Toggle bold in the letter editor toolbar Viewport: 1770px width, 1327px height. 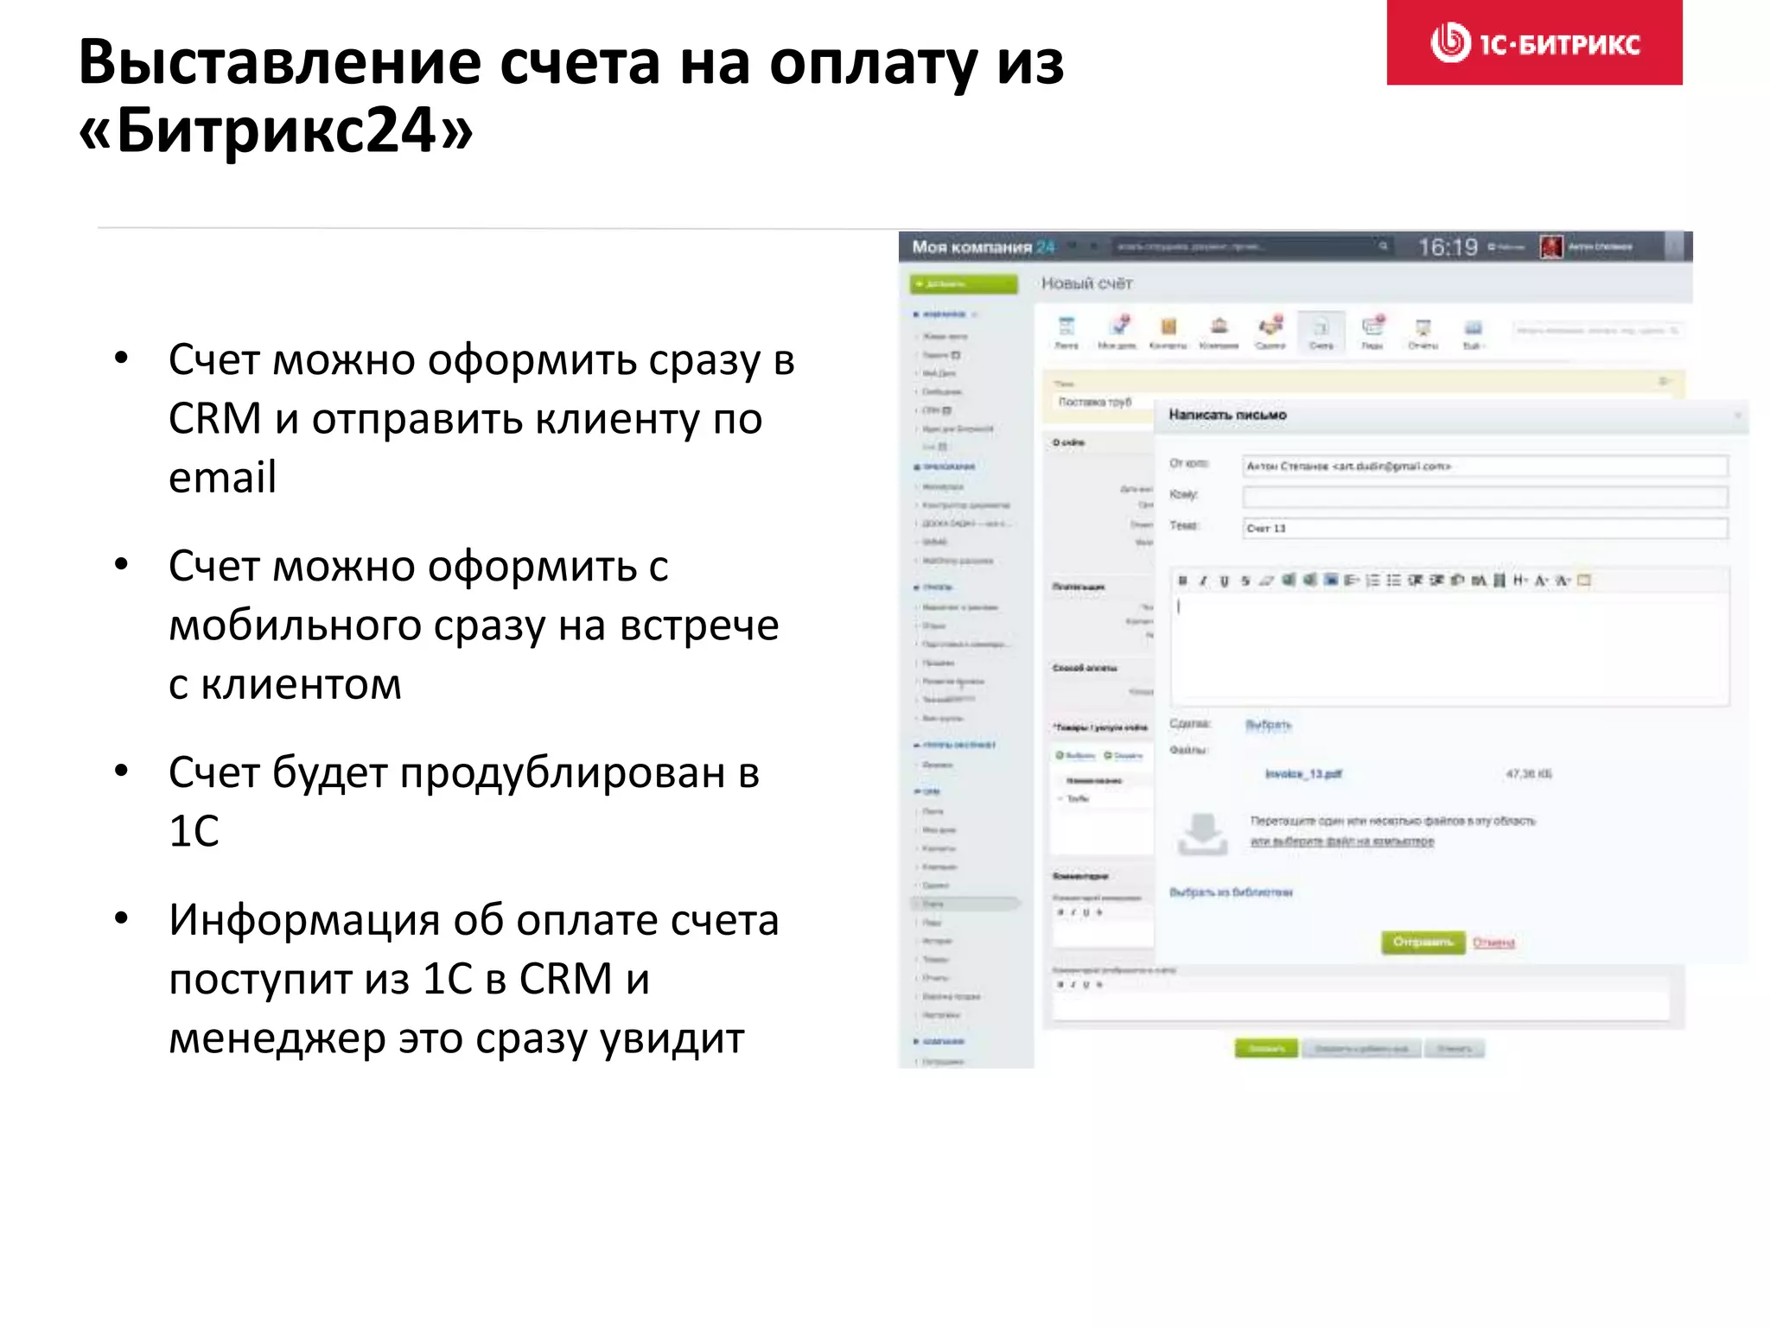[x=1182, y=581]
